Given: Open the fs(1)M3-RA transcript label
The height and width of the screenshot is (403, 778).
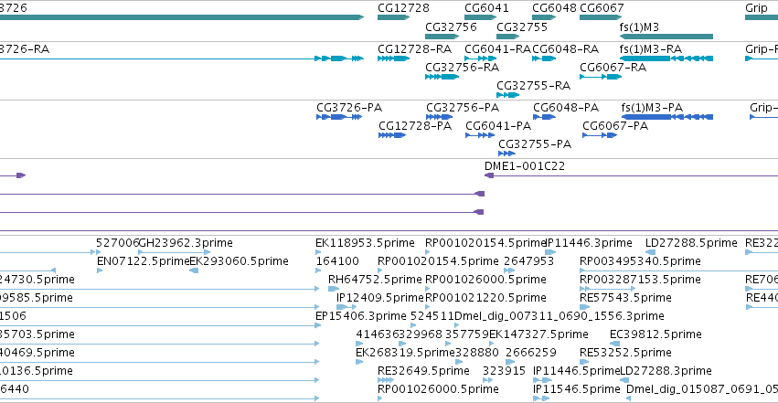Looking at the screenshot, I should (x=651, y=49).
